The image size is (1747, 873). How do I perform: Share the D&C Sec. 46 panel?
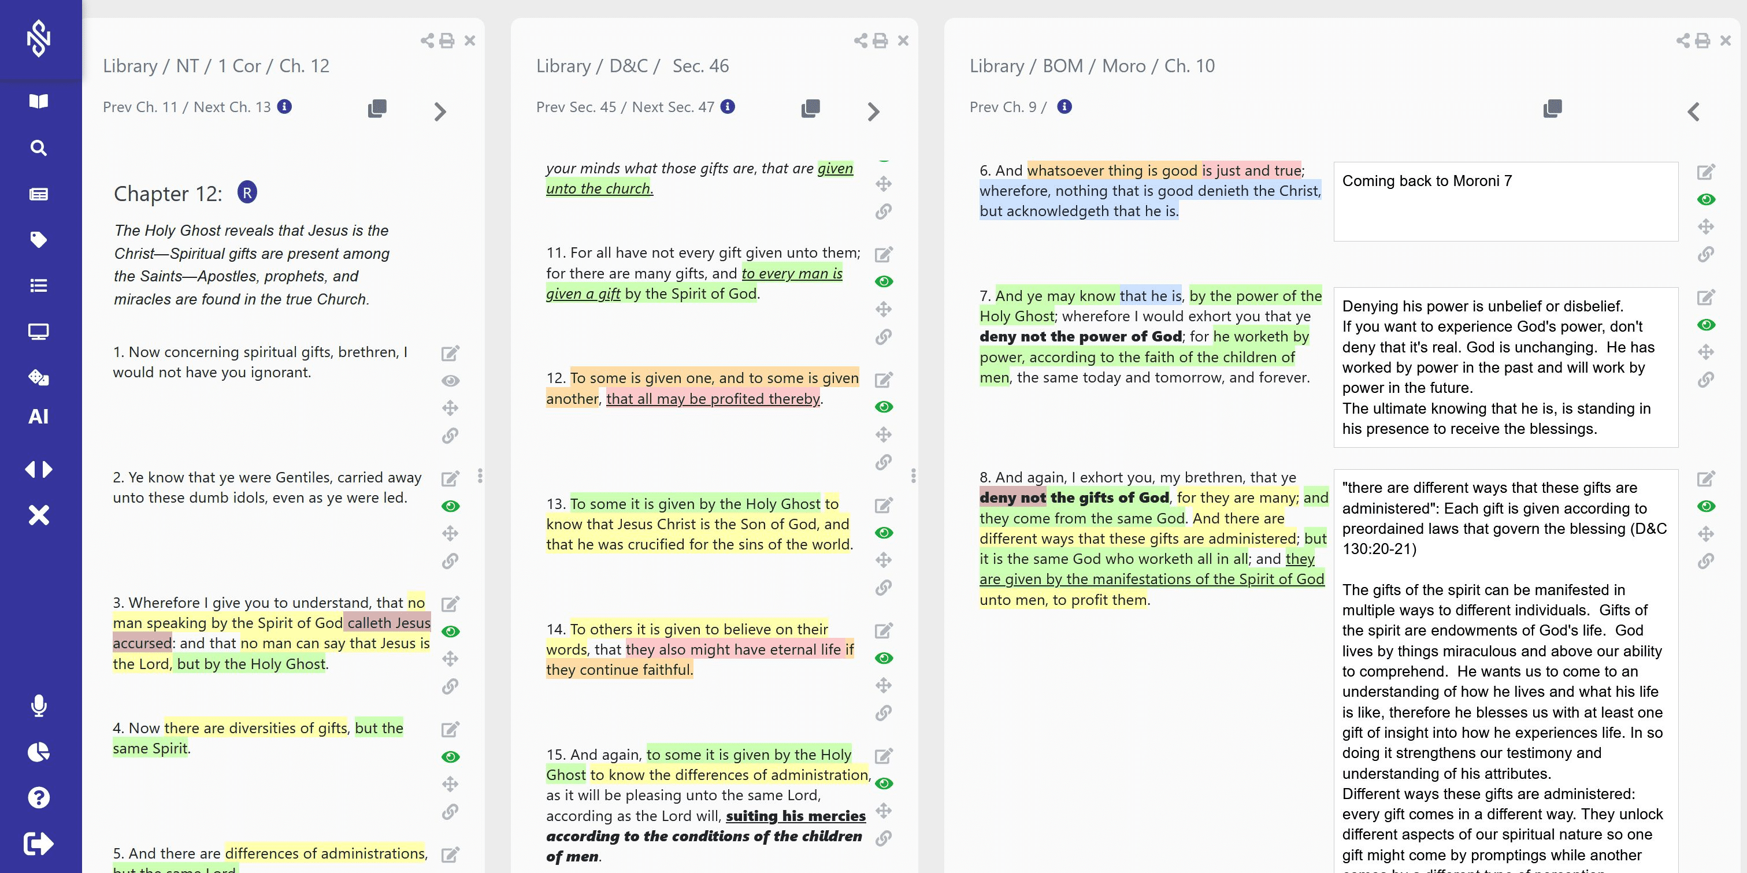coord(860,40)
